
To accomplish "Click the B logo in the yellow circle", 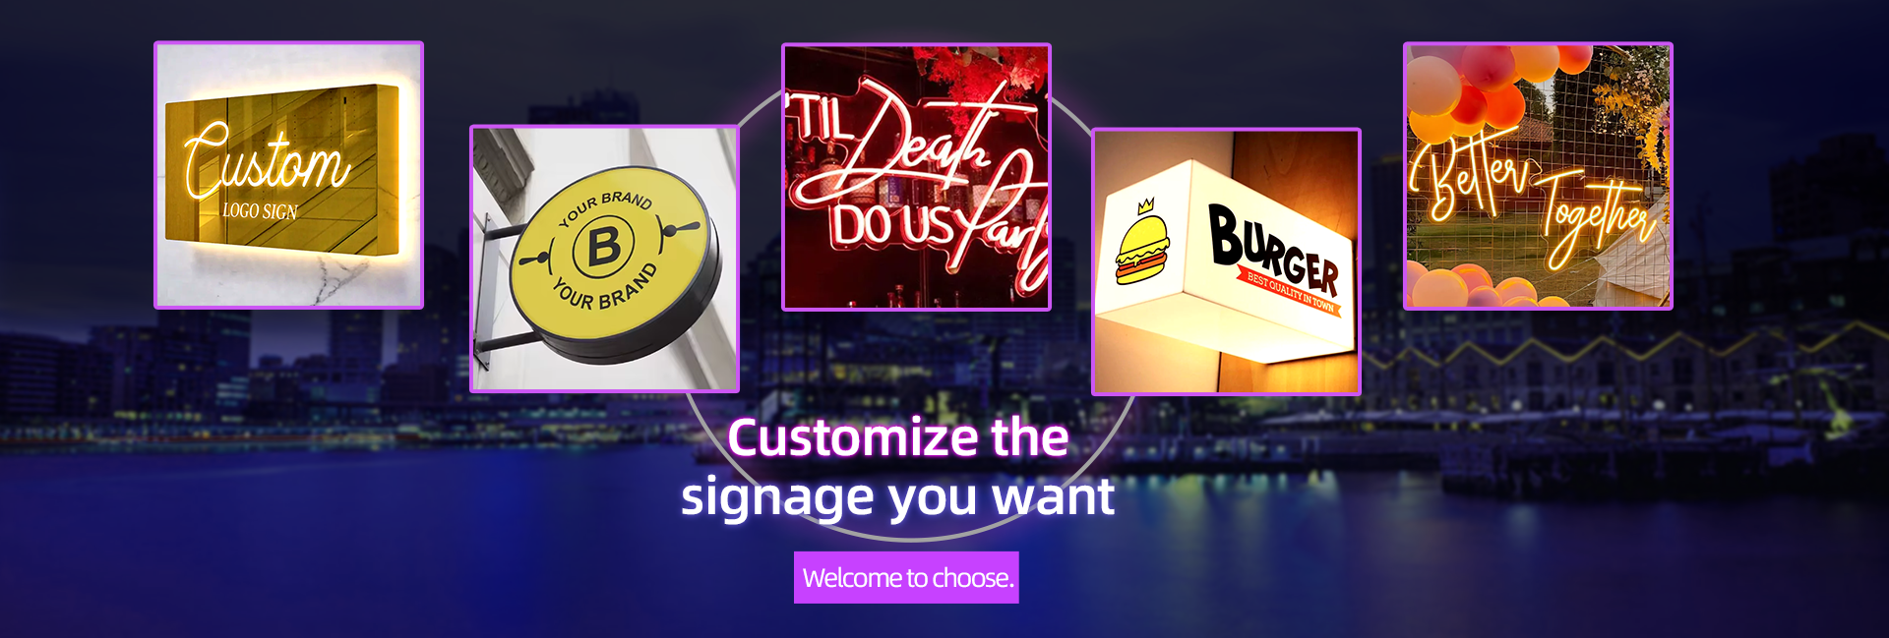I will (604, 246).
